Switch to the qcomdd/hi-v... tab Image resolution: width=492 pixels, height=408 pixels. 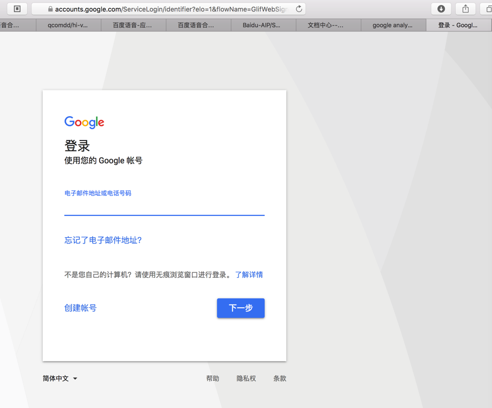(x=68, y=25)
